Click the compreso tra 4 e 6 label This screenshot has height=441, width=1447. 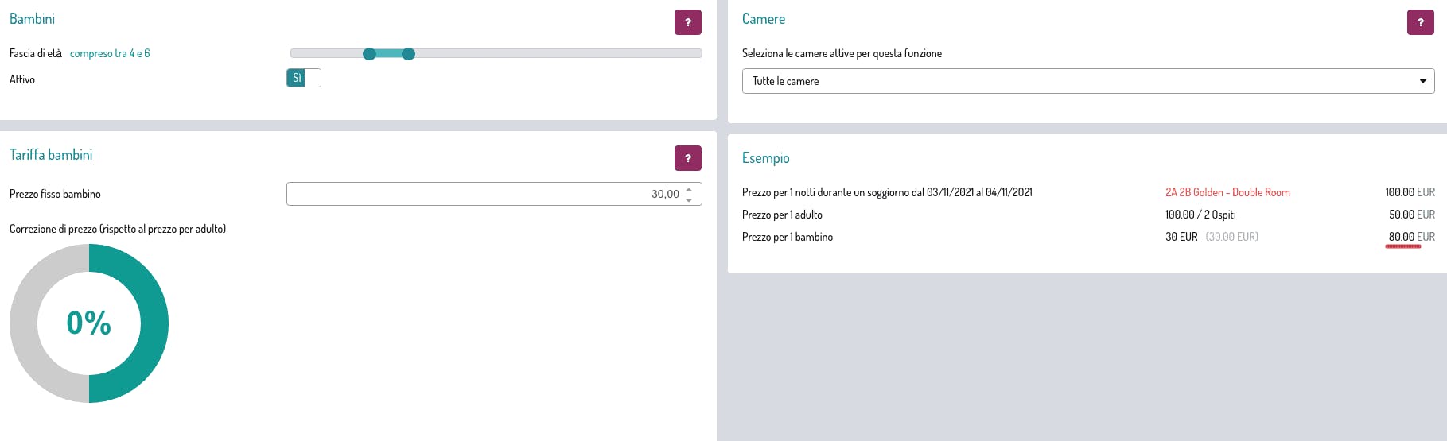[110, 53]
